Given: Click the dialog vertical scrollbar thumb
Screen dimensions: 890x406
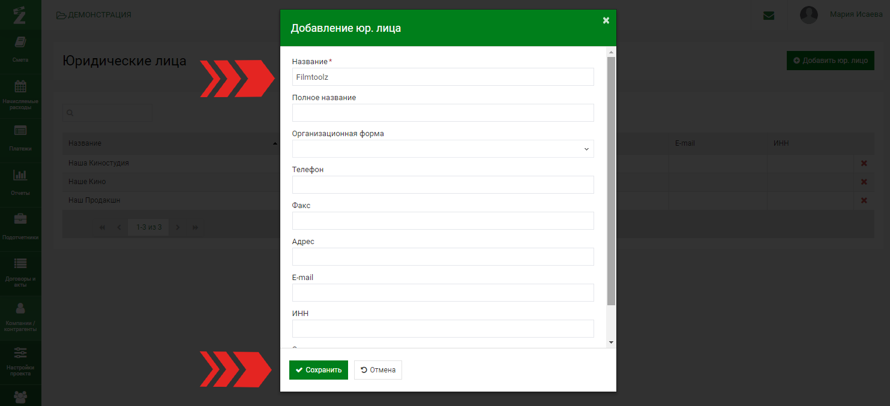Looking at the screenshot, I should [x=611, y=181].
